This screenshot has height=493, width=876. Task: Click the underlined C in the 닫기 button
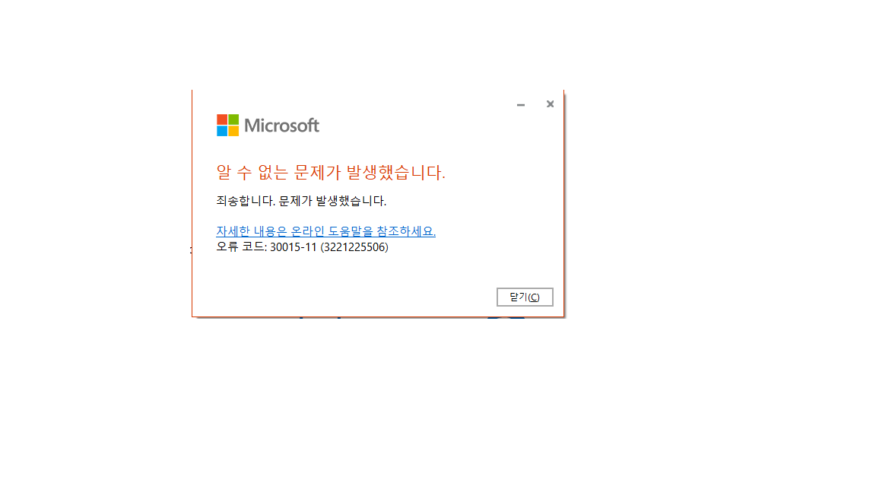[x=534, y=297]
